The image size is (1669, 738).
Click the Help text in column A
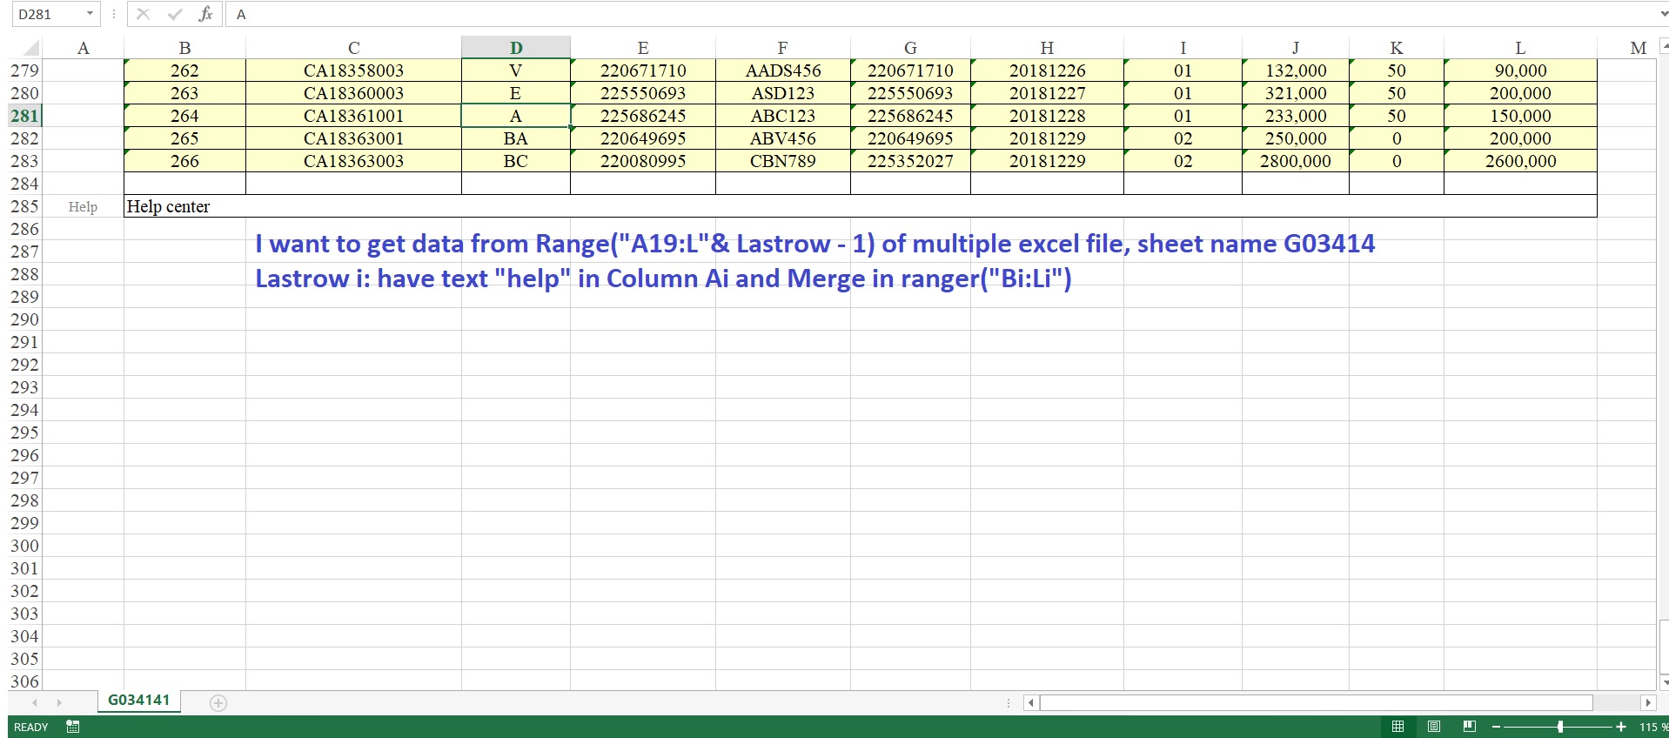coord(83,207)
